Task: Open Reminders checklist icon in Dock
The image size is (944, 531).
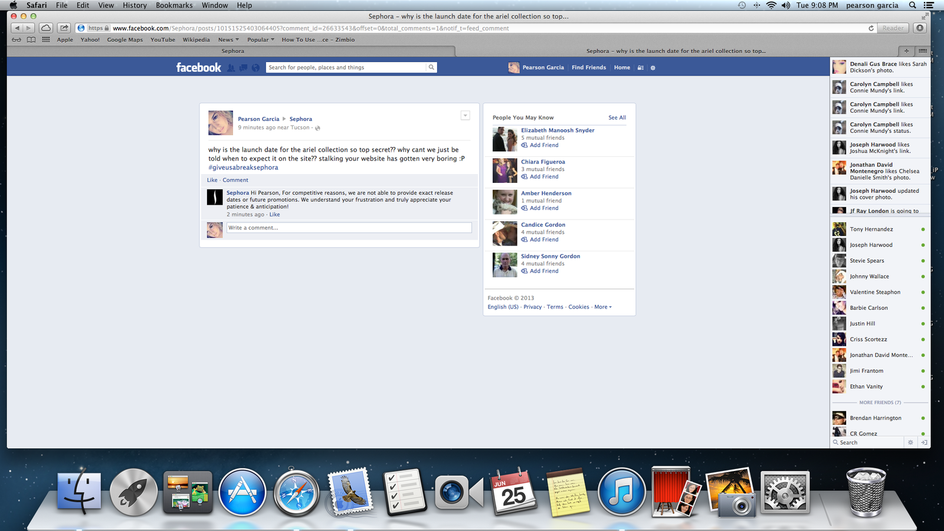Action: point(405,491)
